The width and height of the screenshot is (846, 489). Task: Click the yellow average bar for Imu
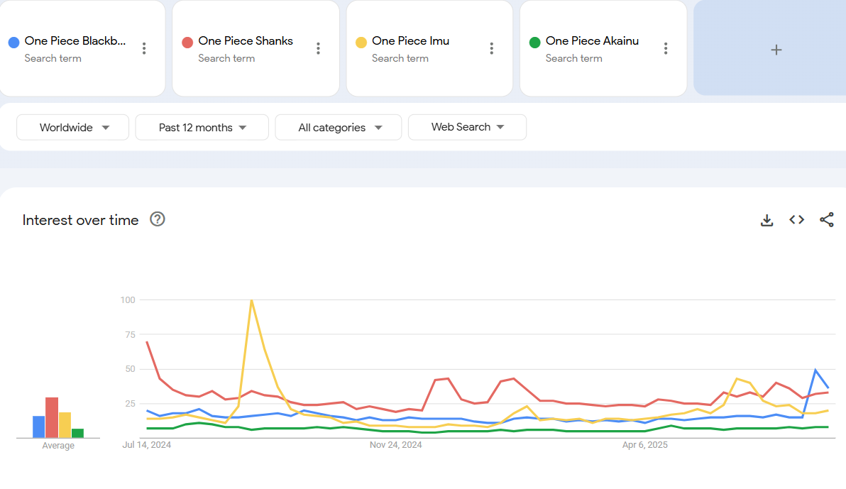tap(65, 425)
